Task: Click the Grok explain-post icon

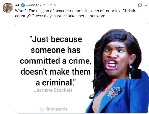Action: click(140, 5)
